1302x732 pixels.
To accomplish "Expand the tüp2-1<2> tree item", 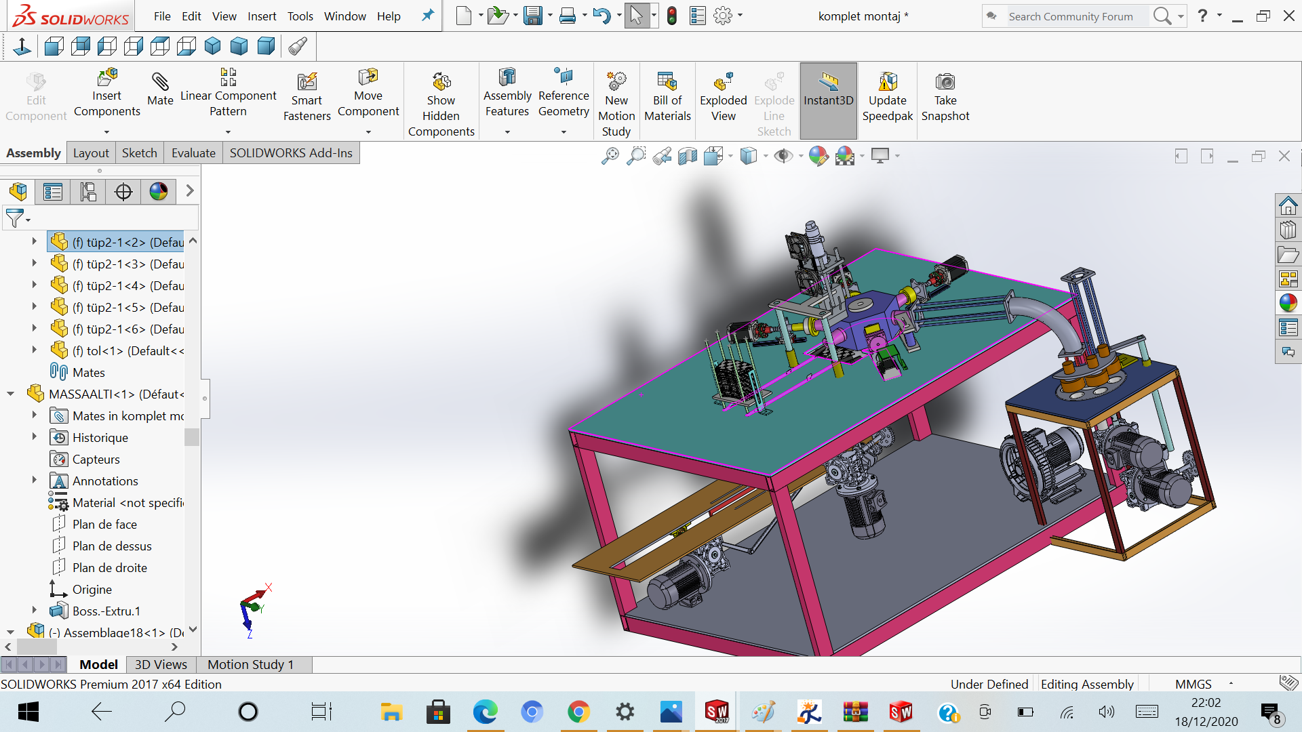I will click(x=34, y=241).
